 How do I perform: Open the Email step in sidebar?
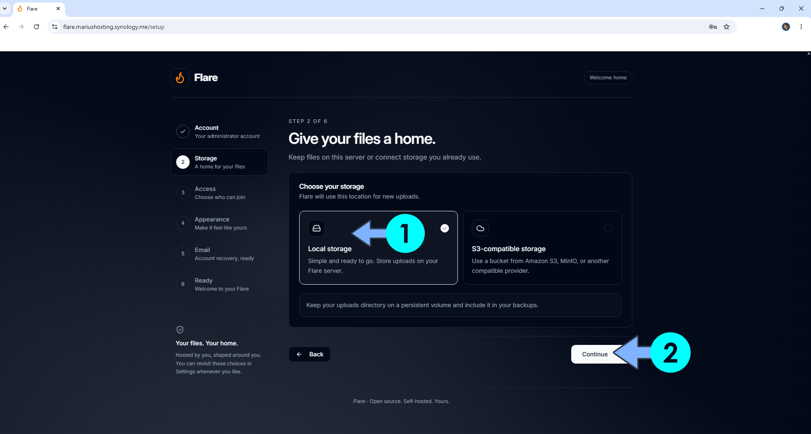coord(219,254)
